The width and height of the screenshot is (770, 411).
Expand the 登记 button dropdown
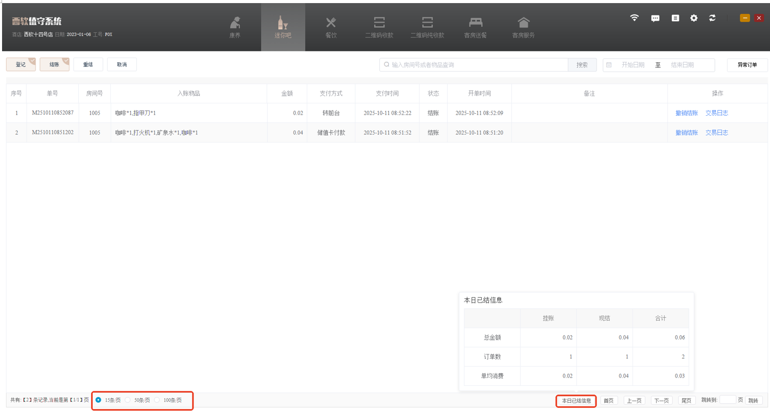(x=32, y=61)
